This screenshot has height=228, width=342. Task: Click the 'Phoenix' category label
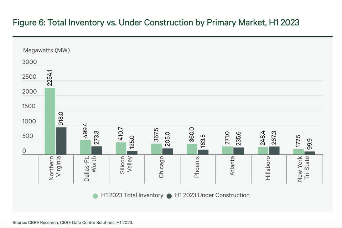197,167
